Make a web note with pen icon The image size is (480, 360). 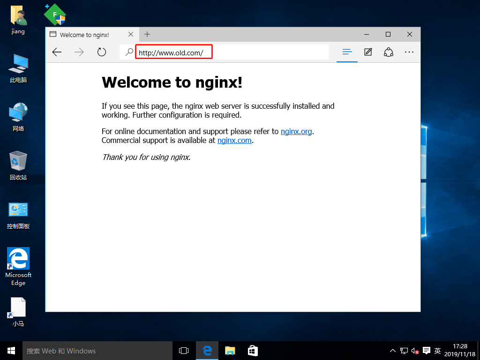[x=368, y=52]
